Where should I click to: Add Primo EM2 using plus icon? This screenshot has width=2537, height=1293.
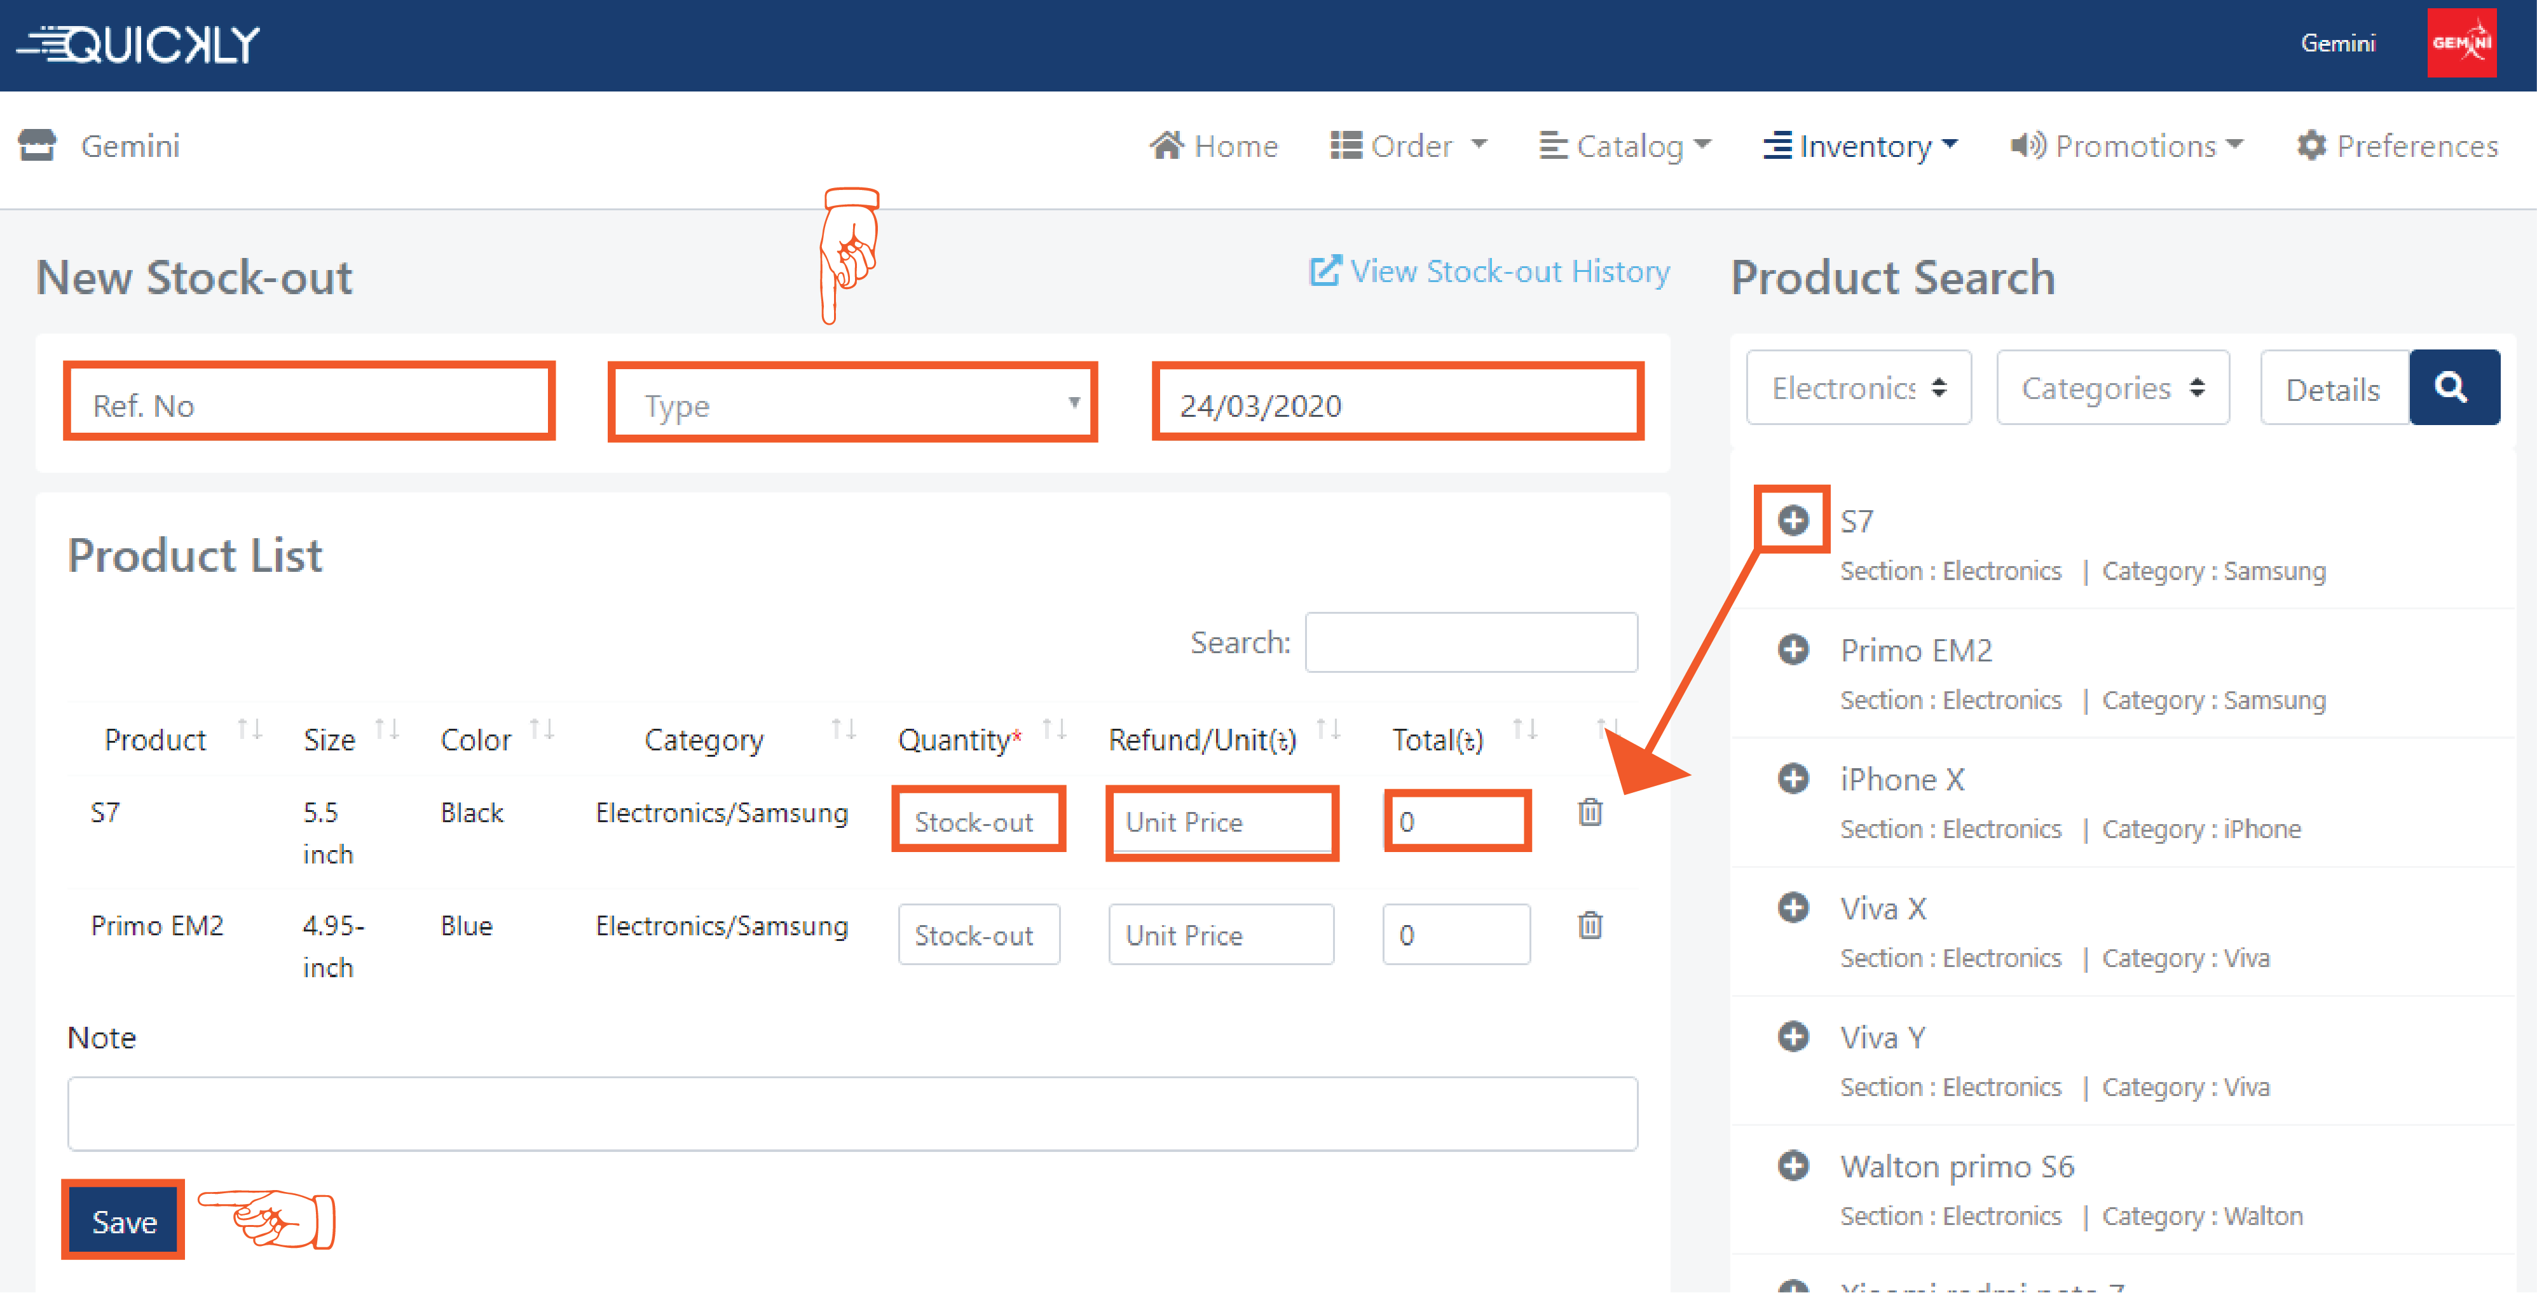pyautogui.click(x=1793, y=649)
